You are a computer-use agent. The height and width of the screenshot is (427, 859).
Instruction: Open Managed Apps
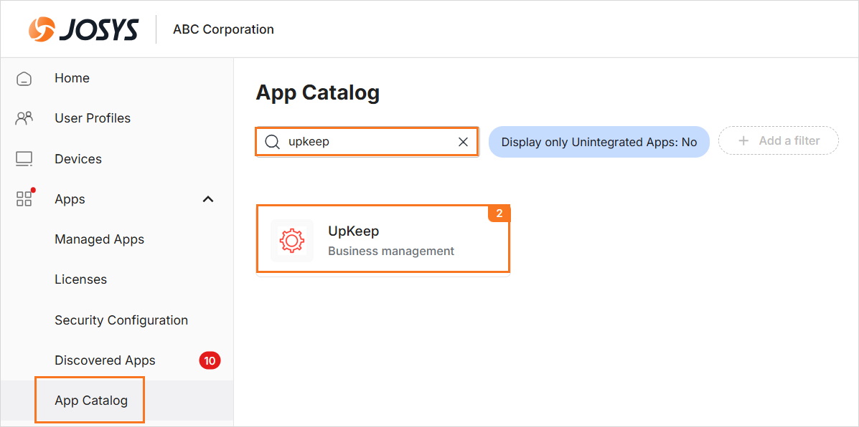99,239
